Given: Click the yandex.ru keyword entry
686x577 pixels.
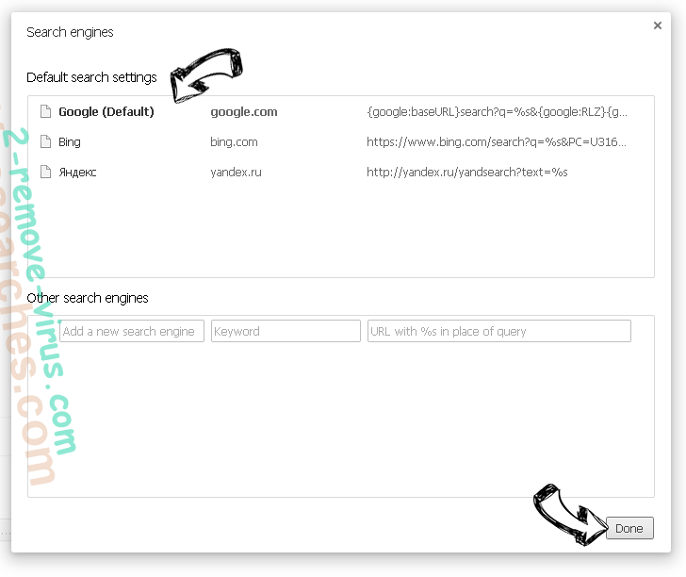Looking at the screenshot, I should tap(237, 173).
